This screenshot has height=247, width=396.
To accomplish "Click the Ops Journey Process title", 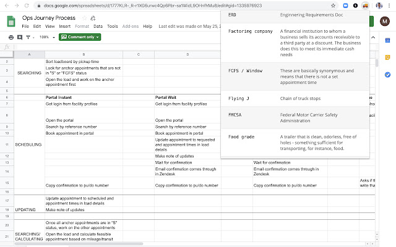I will (49, 18).
